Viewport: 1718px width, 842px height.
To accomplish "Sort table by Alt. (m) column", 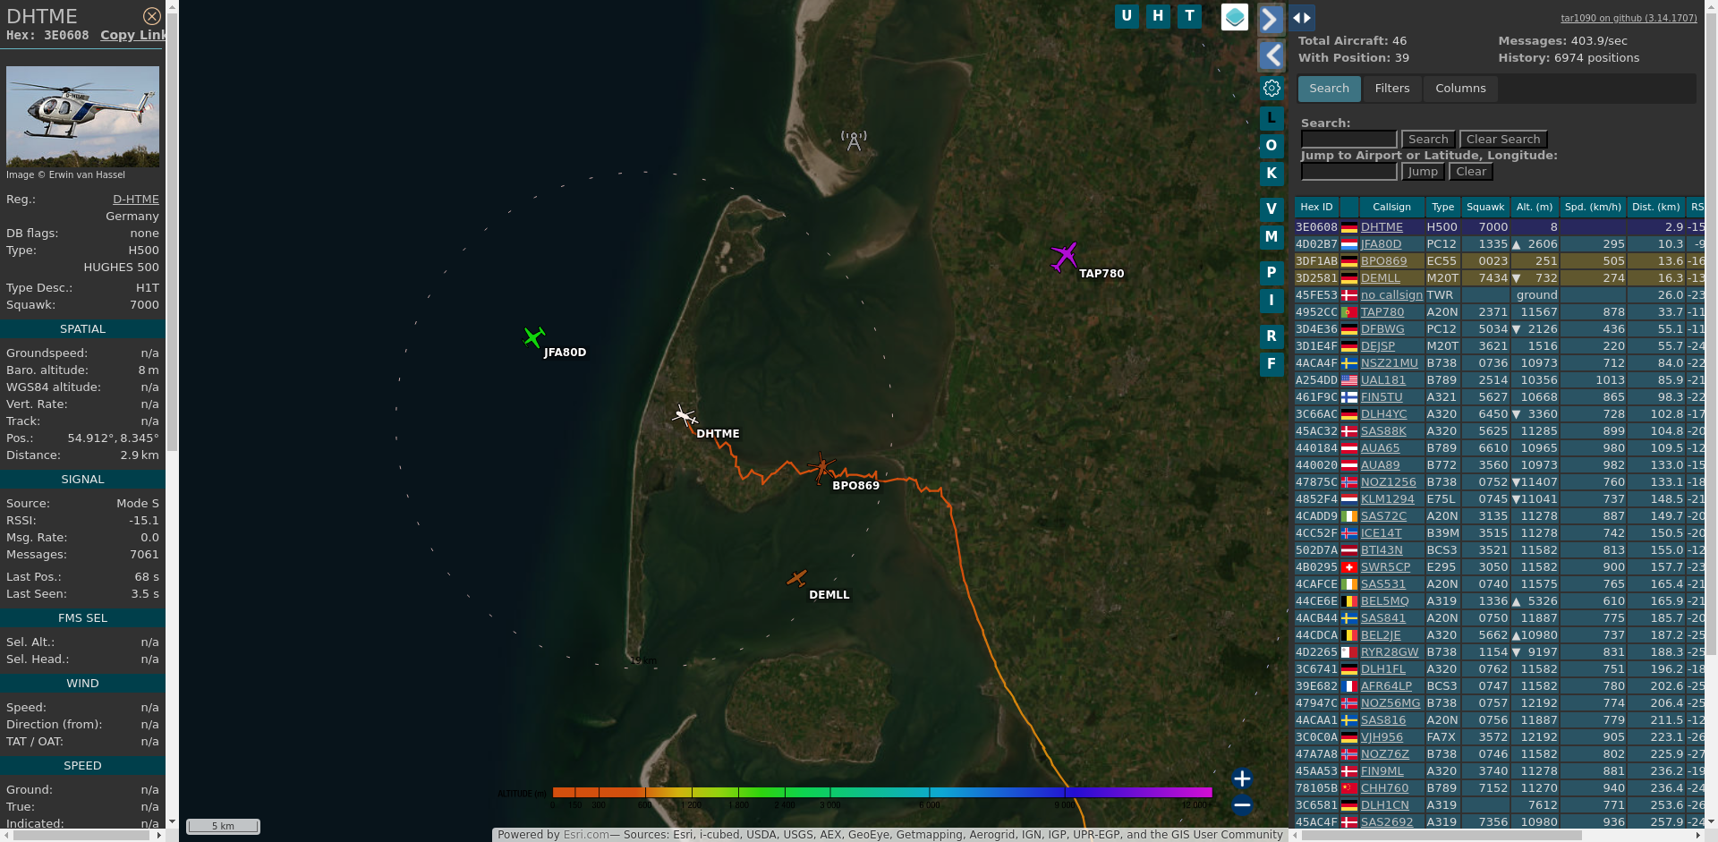I will 1535,207.
